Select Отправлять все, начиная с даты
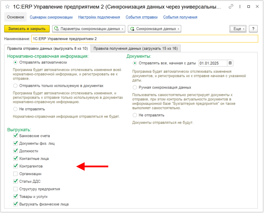This screenshot has height=213, width=264. (135, 63)
